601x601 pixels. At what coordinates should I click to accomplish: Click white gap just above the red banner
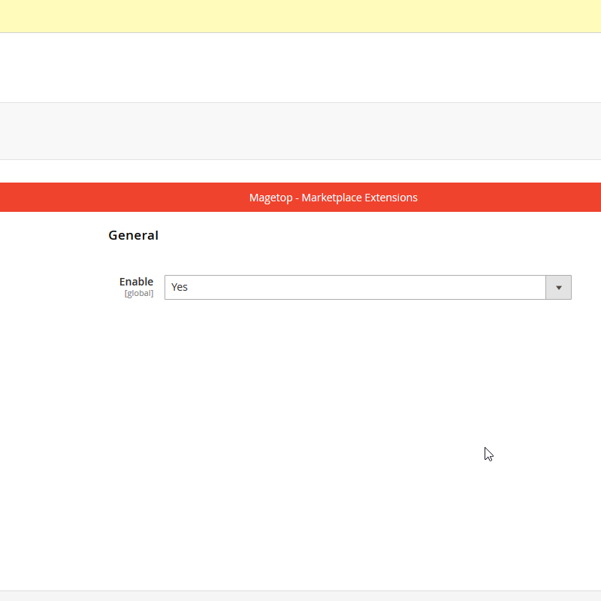300,171
